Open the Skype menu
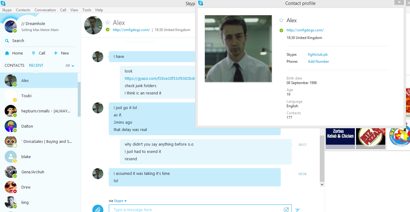Viewport: 410px width, 212px height. 7,10
